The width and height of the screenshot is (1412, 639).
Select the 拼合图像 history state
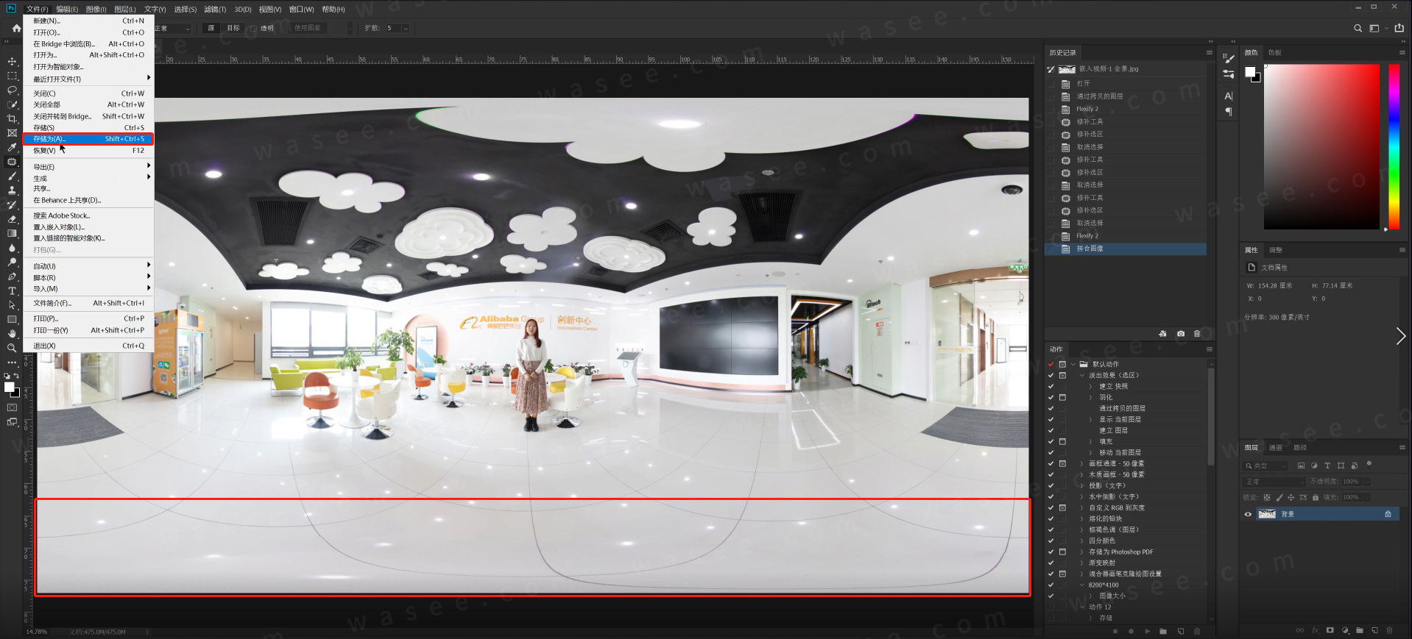pos(1126,249)
